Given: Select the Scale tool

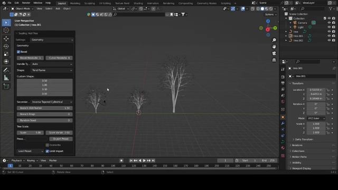Looking at the screenshot, I should 6,54.
